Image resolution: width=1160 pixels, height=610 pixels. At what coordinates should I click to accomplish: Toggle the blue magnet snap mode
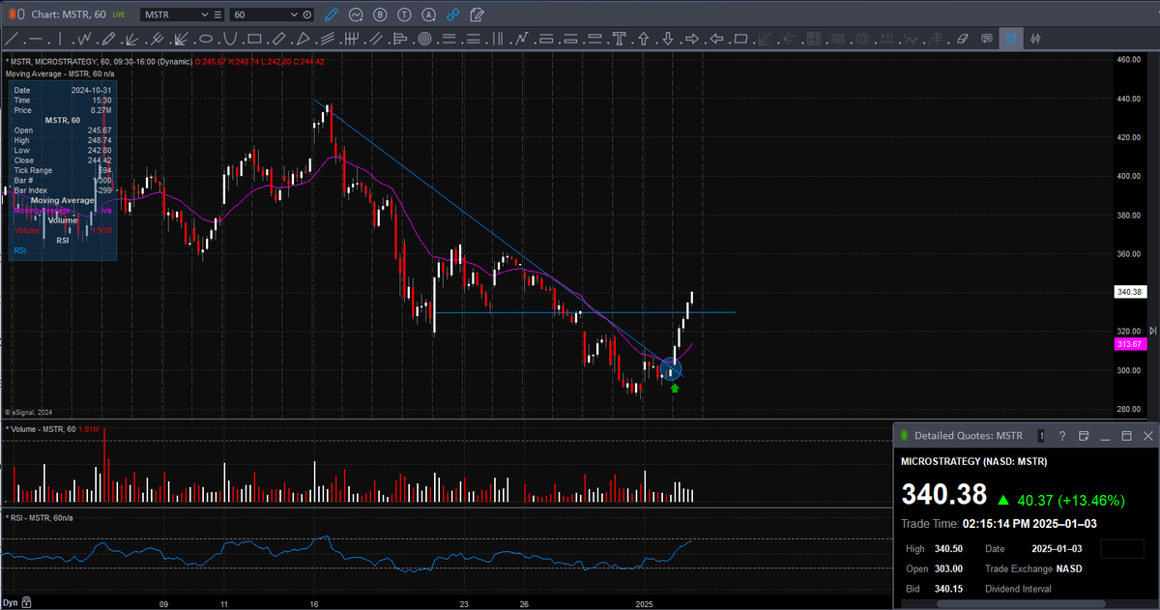tap(1011, 39)
